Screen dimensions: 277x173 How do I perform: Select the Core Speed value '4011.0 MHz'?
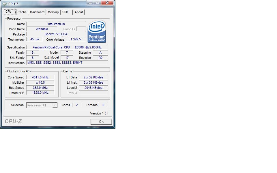pos(40,77)
